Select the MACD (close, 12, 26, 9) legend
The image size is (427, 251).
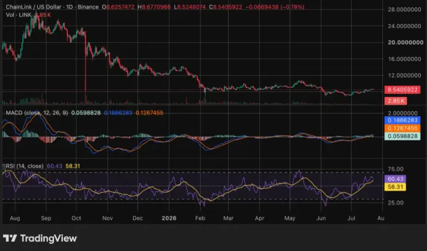(37, 112)
